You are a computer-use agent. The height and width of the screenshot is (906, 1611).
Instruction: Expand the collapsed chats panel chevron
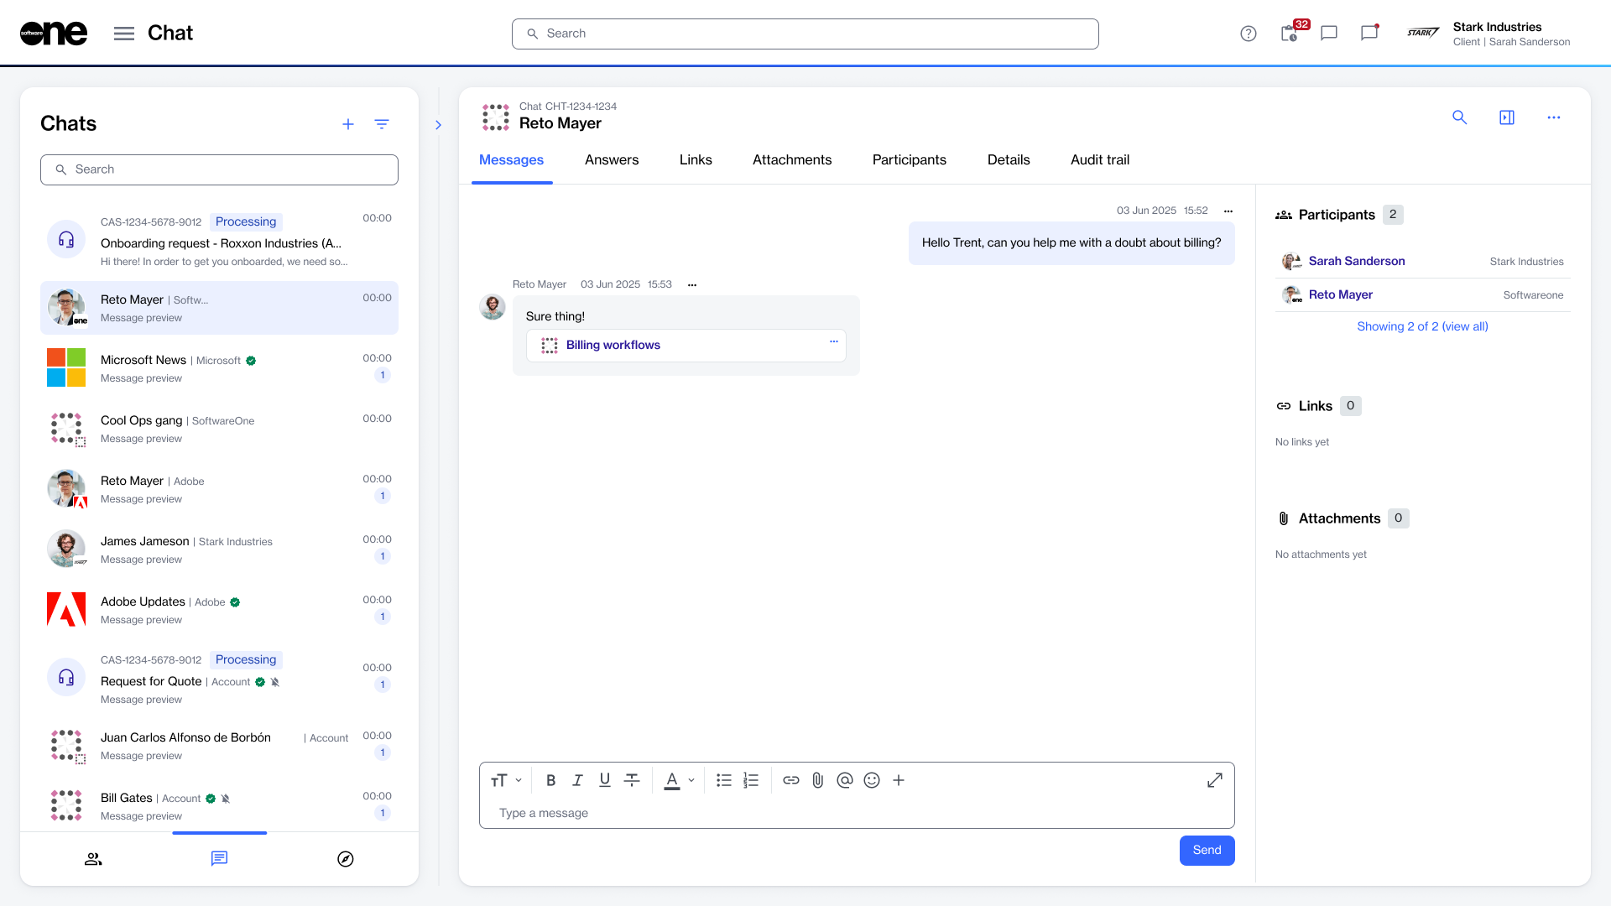[438, 125]
